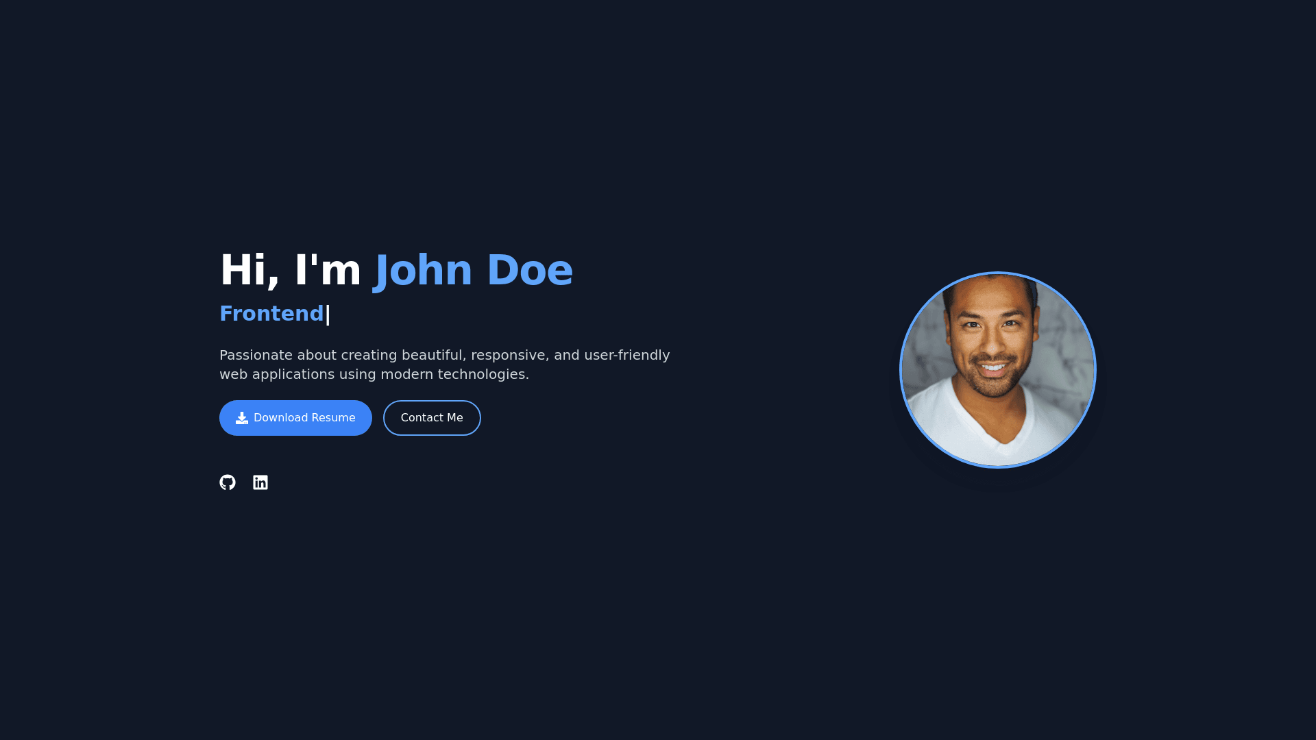The height and width of the screenshot is (740, 1316).
Task: Open the LinkedIn profile icon
Action: [260, 482]
